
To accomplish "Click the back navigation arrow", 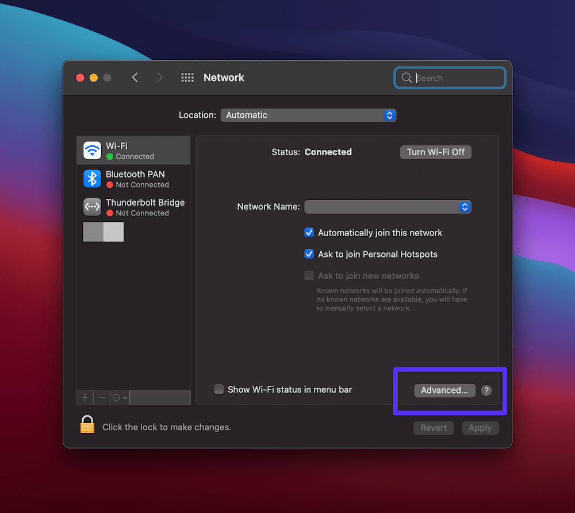I will coord(135,77).
